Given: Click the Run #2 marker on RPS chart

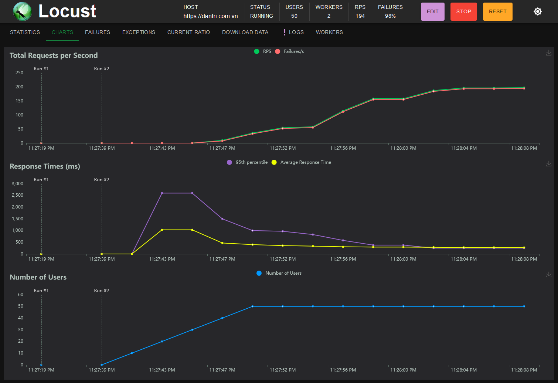Looking at the screenshot, I should point(102,69).
